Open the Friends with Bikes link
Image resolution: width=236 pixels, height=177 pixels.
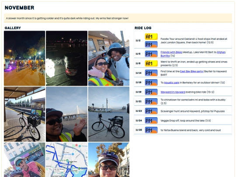point(171,52)
